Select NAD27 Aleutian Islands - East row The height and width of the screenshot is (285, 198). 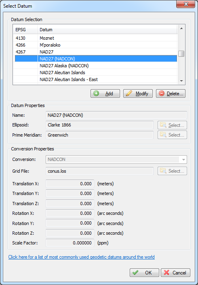(96, 79)
